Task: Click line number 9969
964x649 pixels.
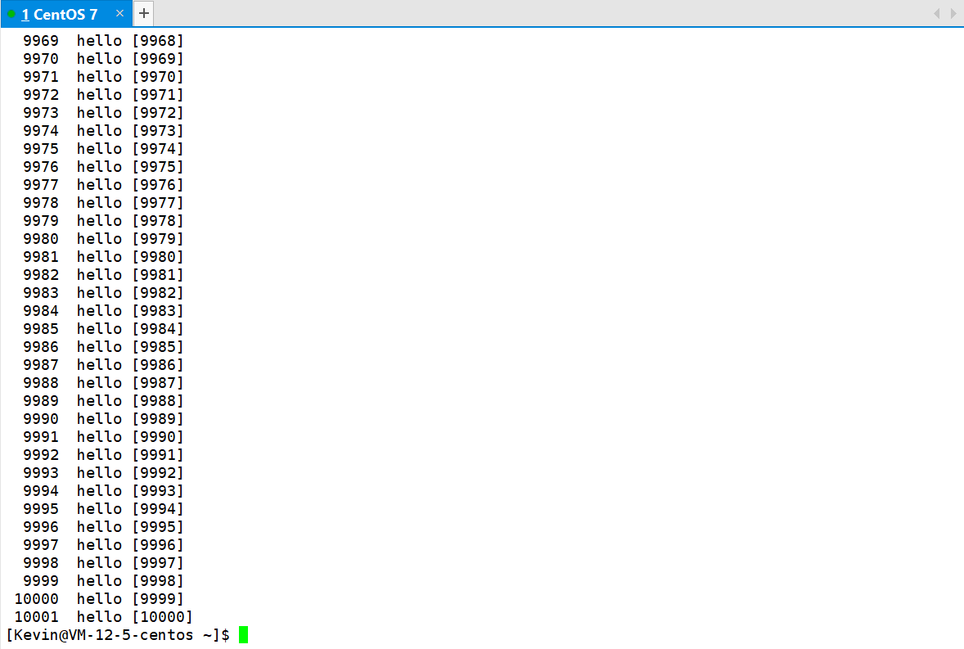Action: coord(41,41)
